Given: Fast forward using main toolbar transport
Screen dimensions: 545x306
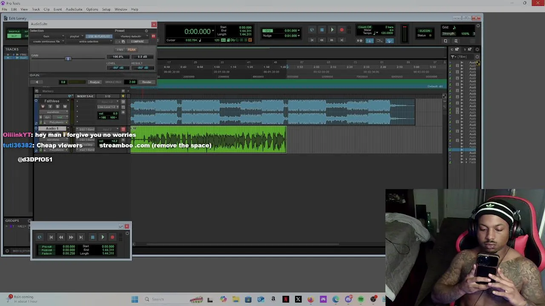Looking at the screenshot, I should click(332, 40).
